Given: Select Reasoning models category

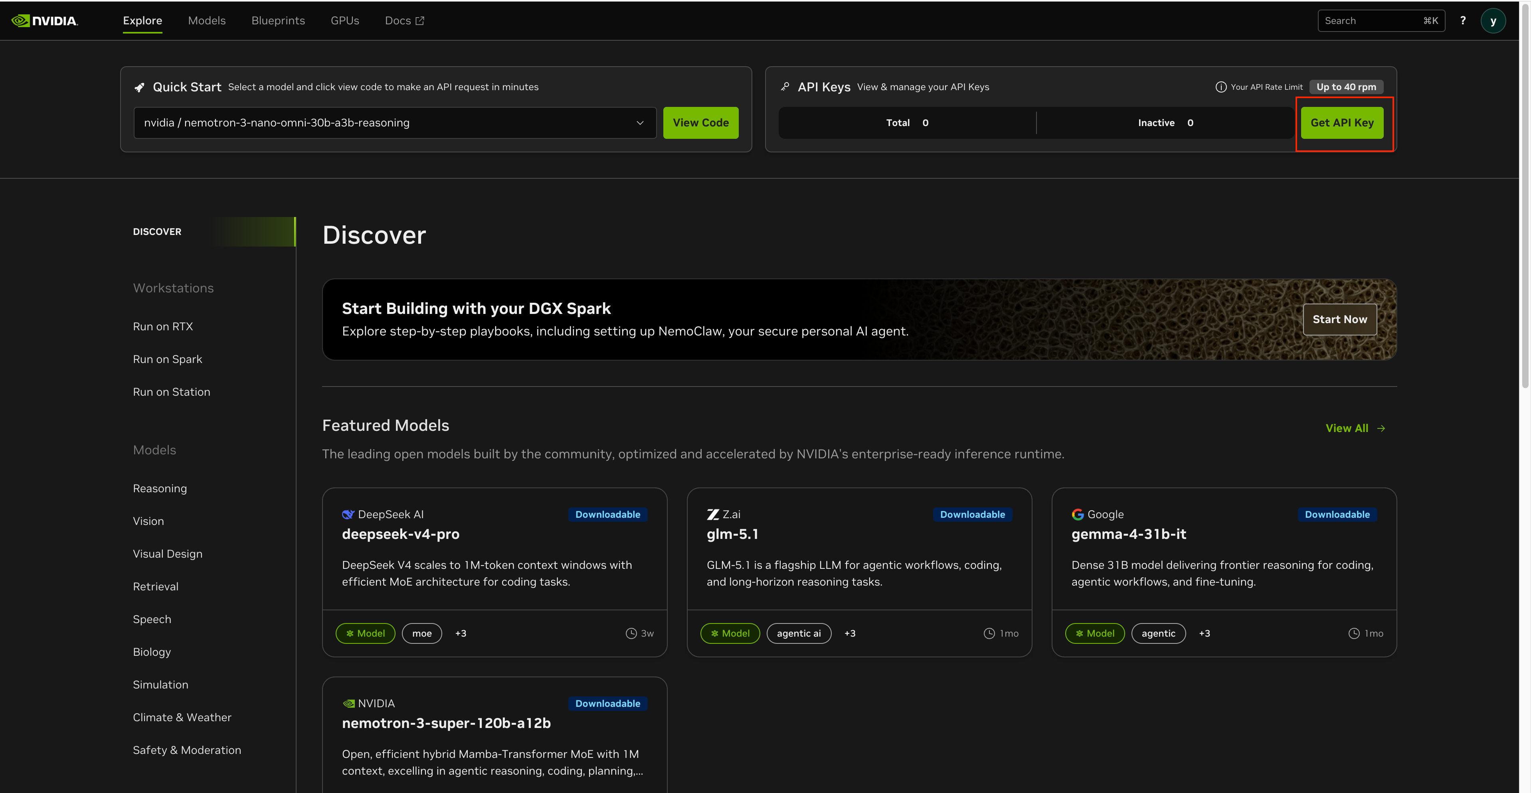Looking at the screenshot, I should (x=160, y=489).
